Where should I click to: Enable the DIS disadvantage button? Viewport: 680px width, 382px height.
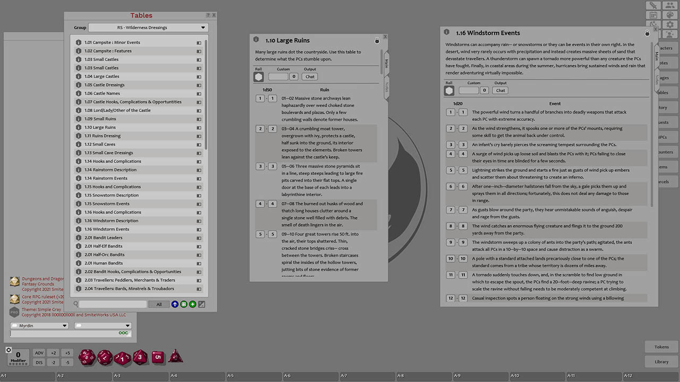click(x=39, y=362)
